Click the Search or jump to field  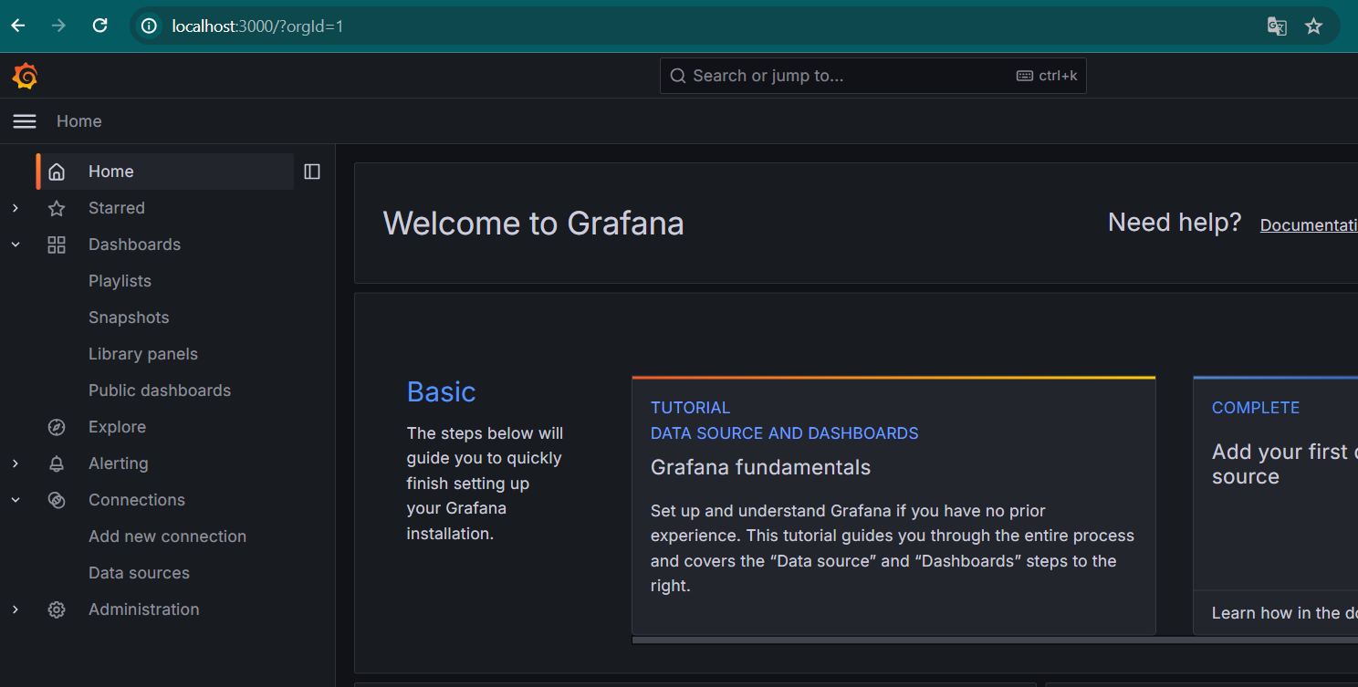849,76
